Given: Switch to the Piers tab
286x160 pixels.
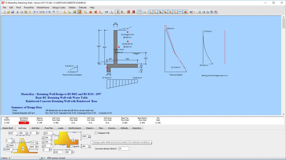Looking at the screenshot, I should tap(101, 128).
